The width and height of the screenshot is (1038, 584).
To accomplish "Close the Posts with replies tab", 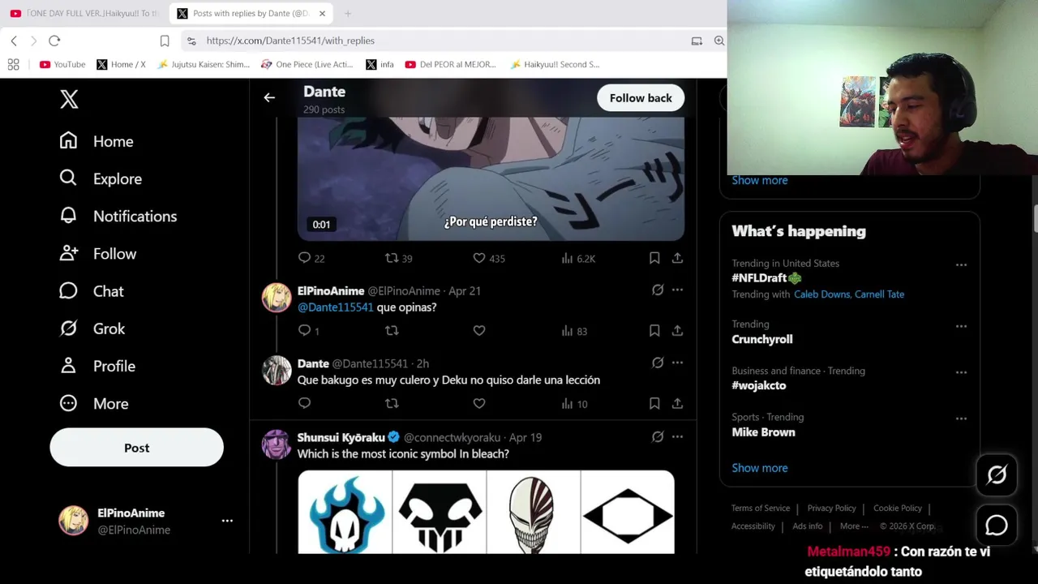I will click(x=322, y=13).
